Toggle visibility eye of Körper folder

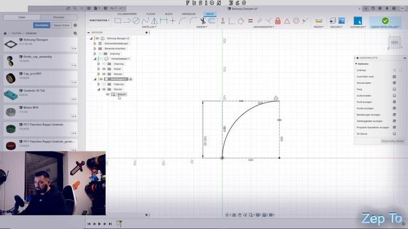pyautogui.click(x=104, y=69)
